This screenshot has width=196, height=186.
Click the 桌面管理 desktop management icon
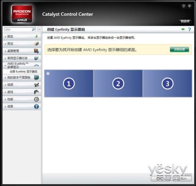(x=36, y=51)
